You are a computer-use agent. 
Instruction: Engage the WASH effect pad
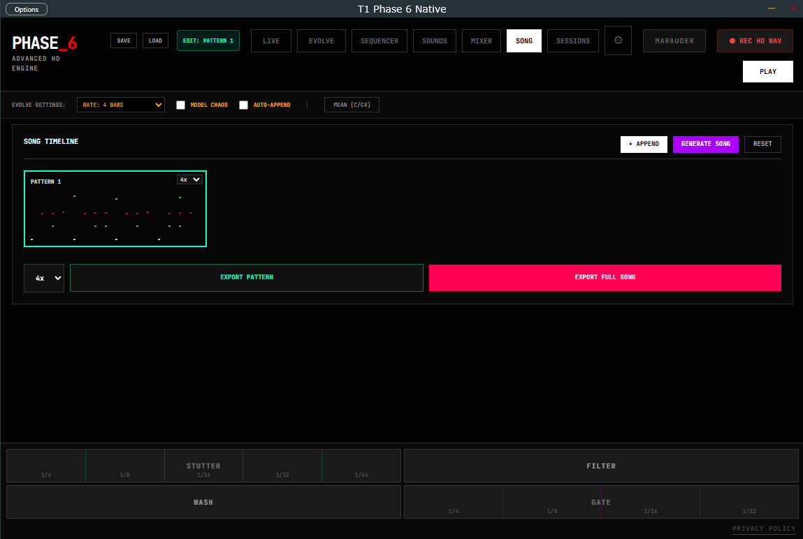203,502
